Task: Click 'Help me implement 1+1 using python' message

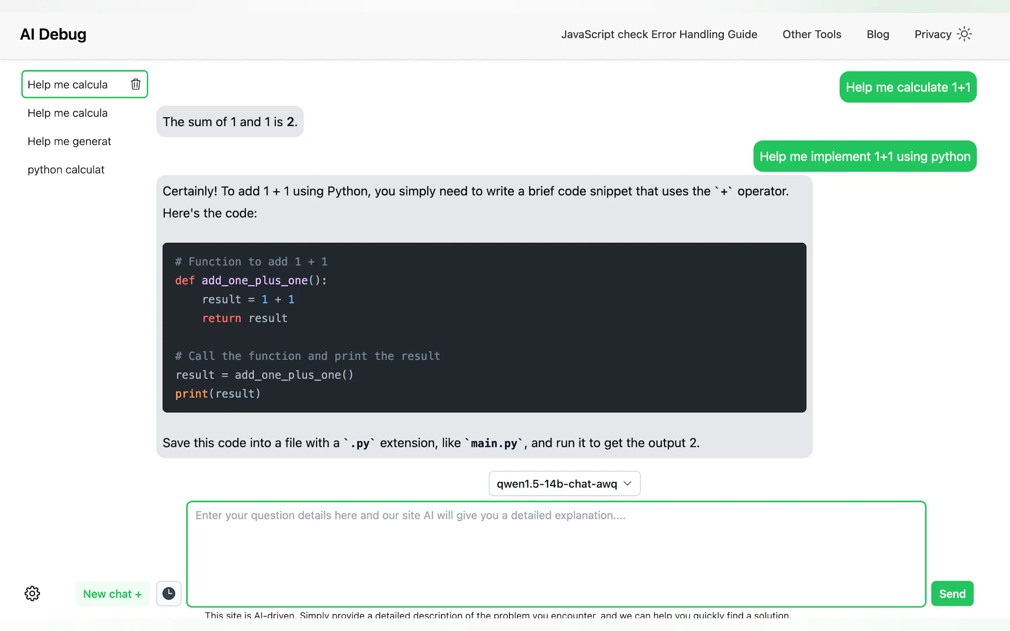Action: pos(864,157)
